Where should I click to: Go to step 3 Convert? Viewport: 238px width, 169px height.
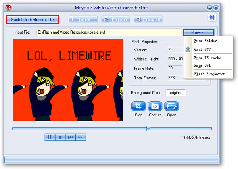coord(148,20)
